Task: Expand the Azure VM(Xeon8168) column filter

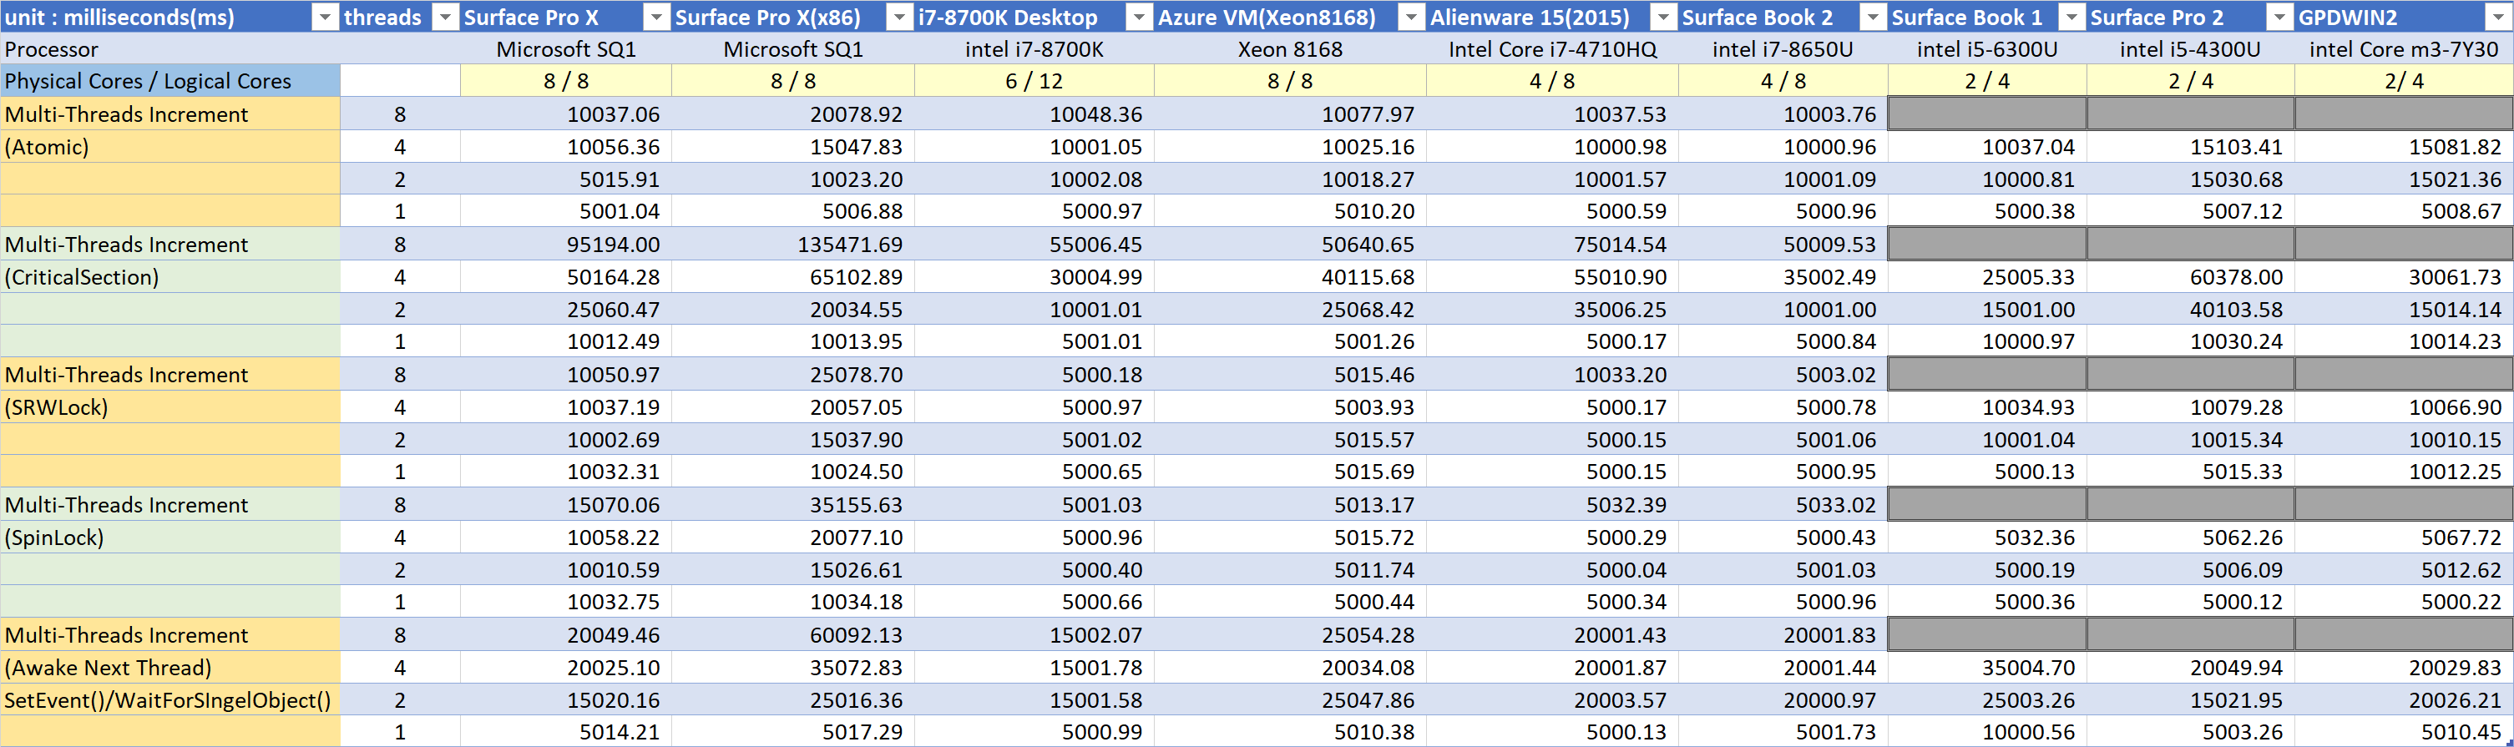Action: 1410,18
